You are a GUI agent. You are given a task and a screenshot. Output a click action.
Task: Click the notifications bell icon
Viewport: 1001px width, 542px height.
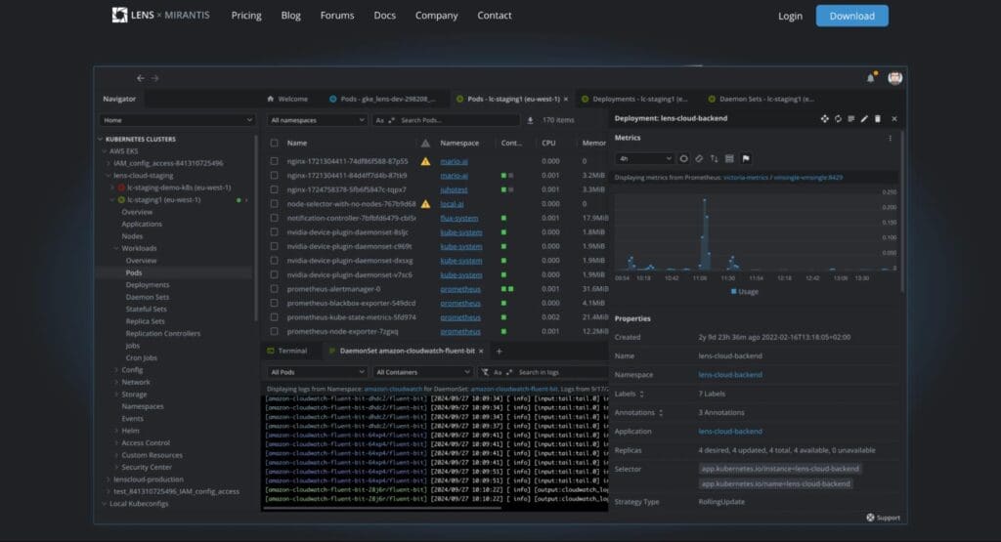870,78
